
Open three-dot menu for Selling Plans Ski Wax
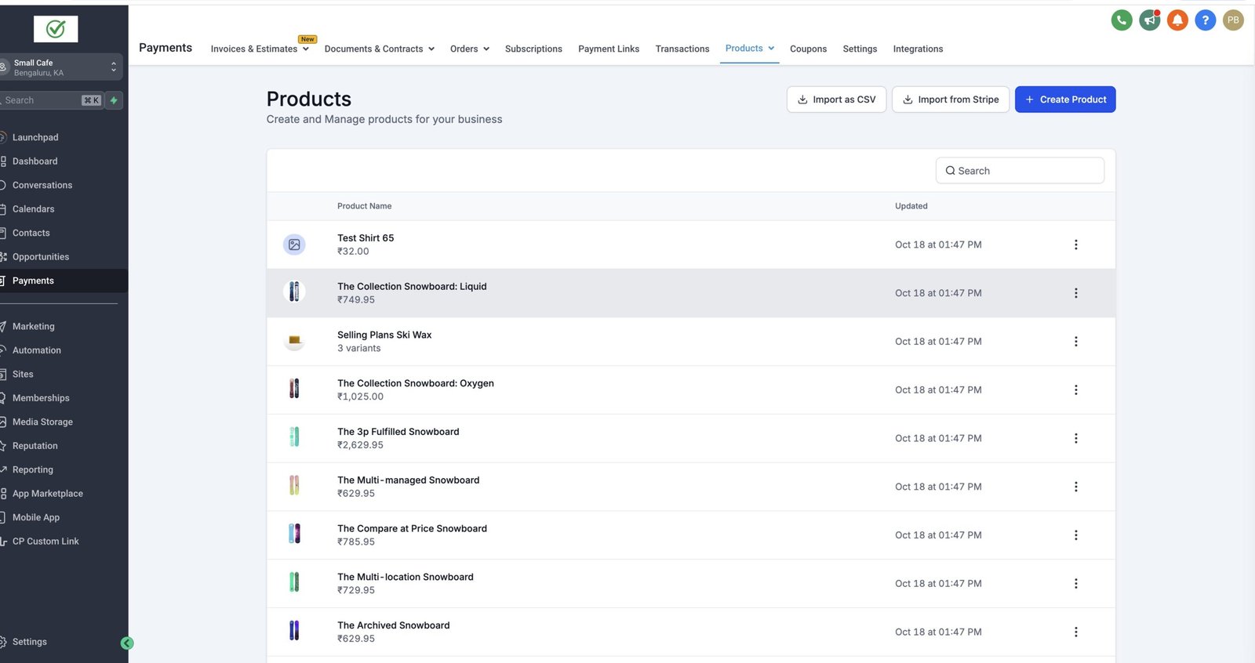1075,342
